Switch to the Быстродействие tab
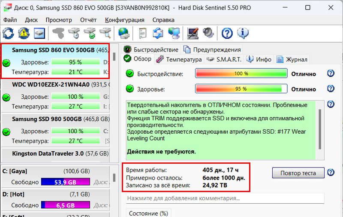343x217 pixels. (151, 49)
